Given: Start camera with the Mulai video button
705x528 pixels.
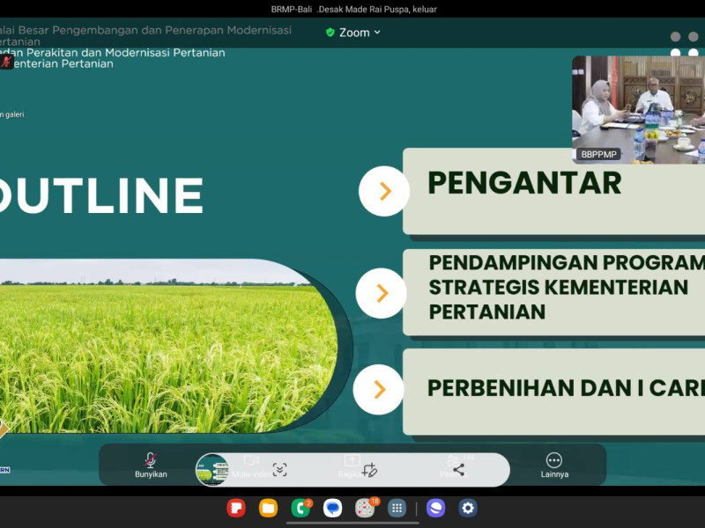Looking at the screenshot, I should pyautogui.click(x=251, y=465).
